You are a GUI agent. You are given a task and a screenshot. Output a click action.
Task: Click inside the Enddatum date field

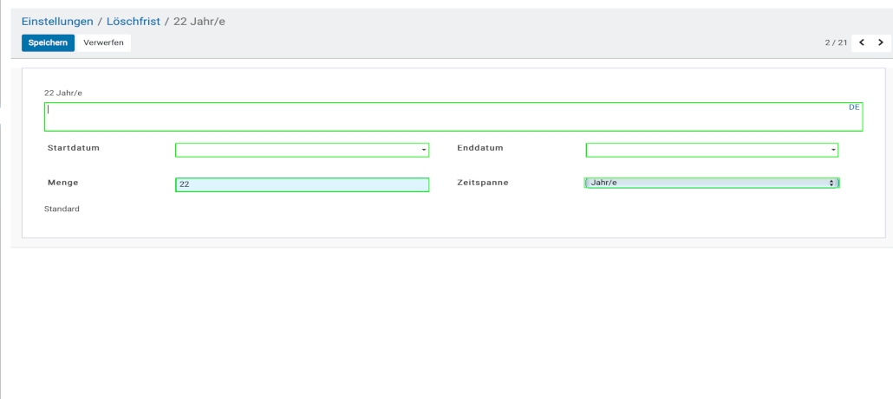coord(707,151)
